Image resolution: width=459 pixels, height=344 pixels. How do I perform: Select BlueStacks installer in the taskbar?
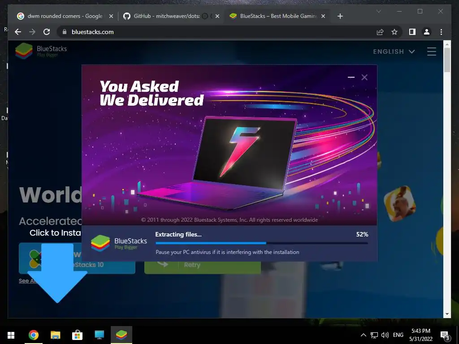pyautogui.click(x=121, y=335)
